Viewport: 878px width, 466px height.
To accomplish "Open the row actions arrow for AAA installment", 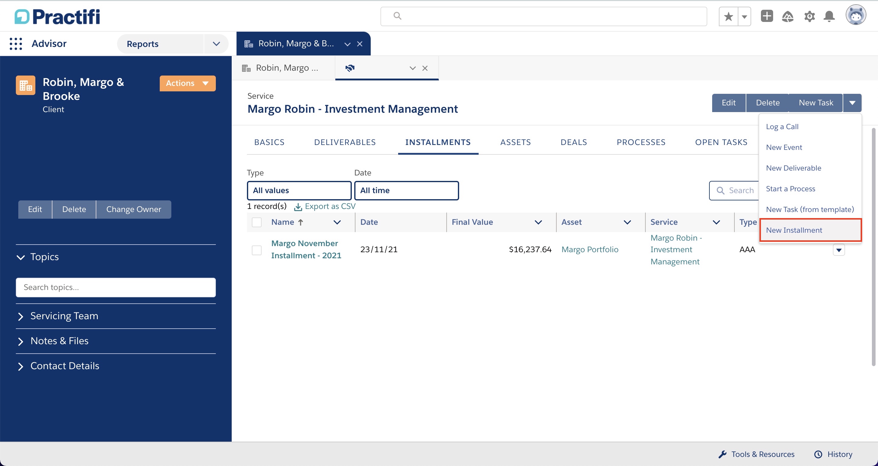I will pyautogui.click(x=839, y=250).
